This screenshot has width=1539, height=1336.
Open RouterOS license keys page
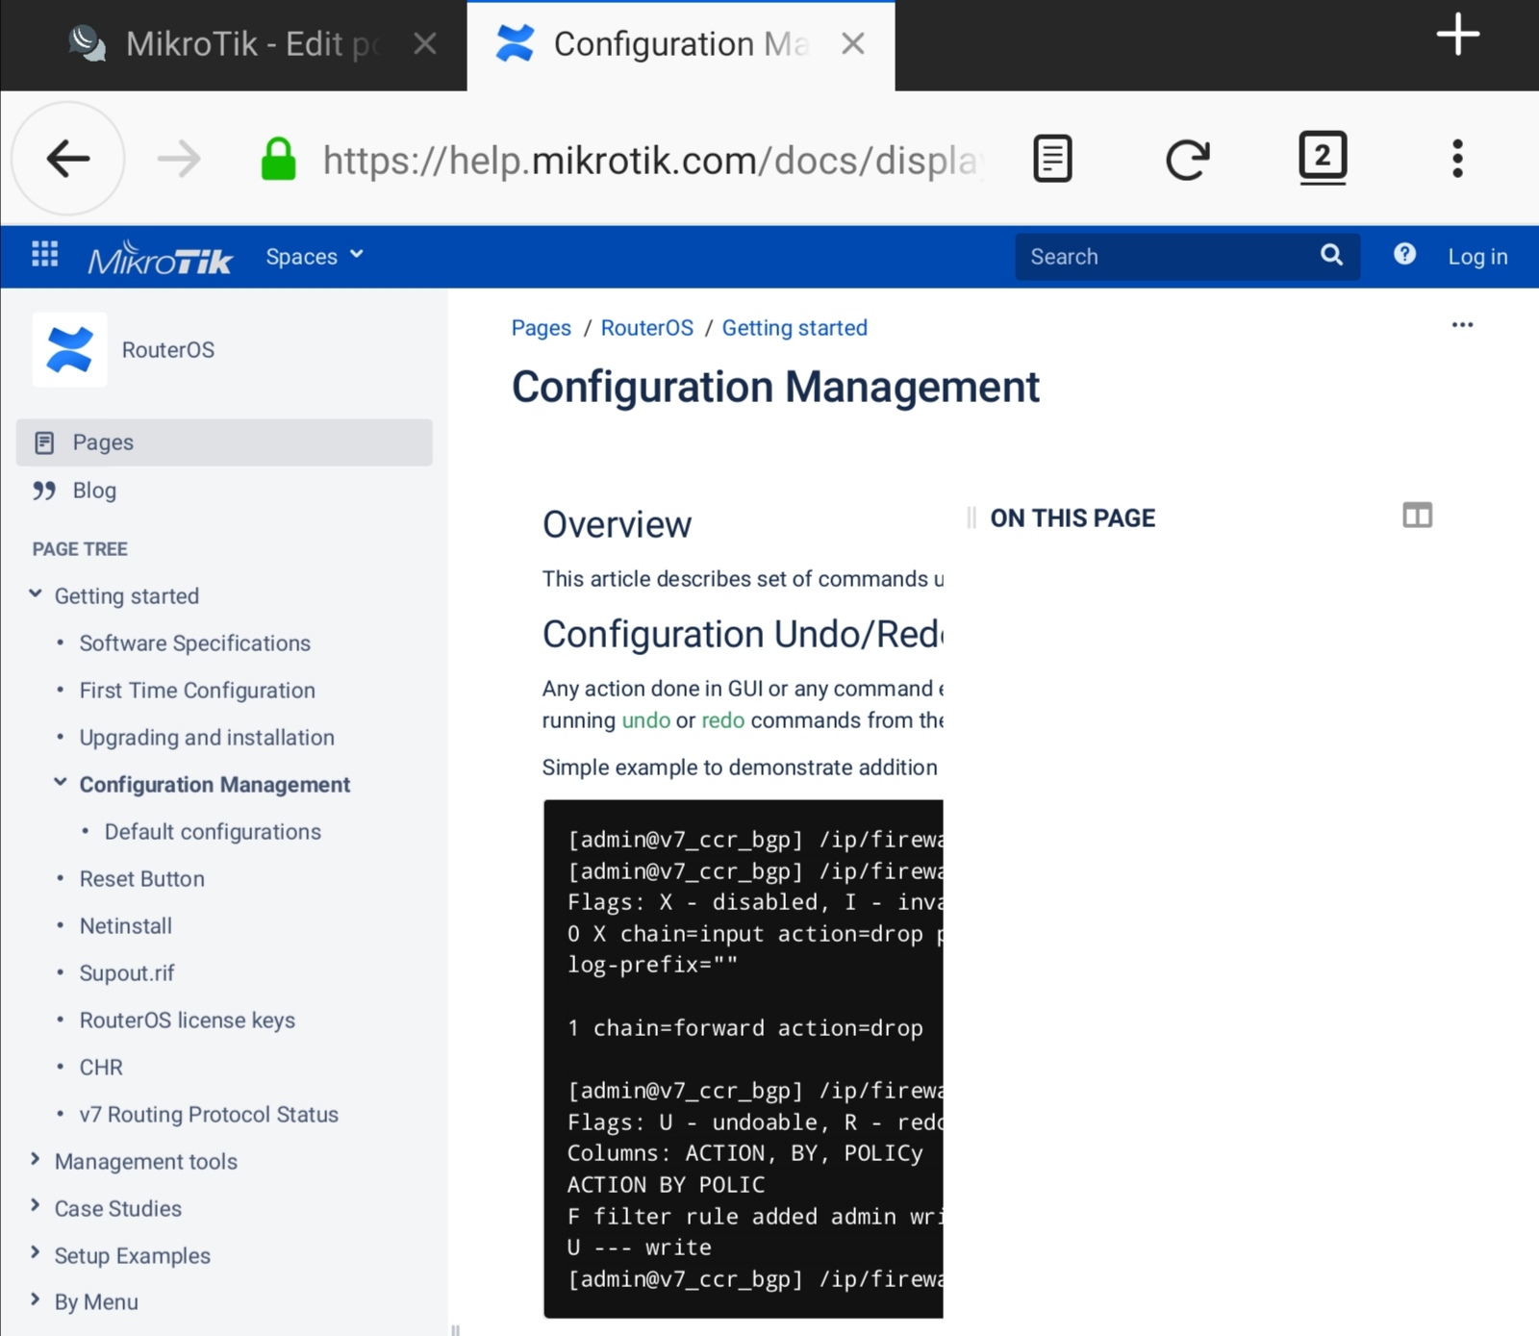tap(187, 1021)
